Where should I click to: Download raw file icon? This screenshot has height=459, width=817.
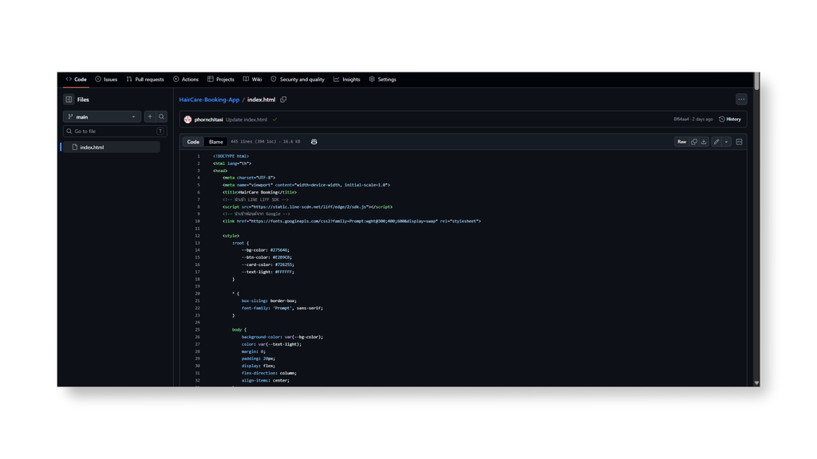coord(704,142)
